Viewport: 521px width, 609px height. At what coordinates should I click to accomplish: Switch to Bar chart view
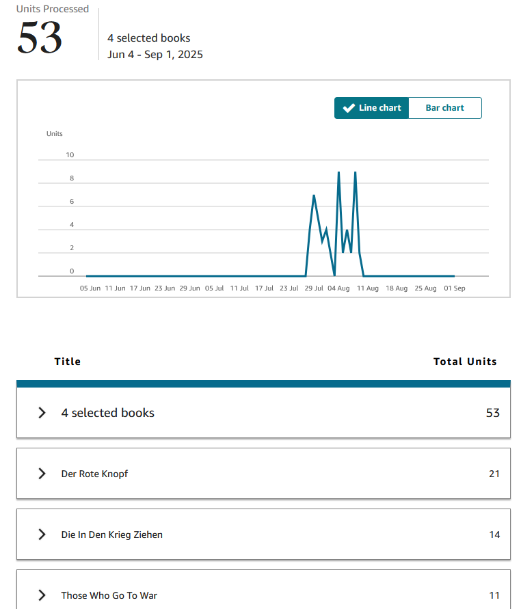[444, 108]
